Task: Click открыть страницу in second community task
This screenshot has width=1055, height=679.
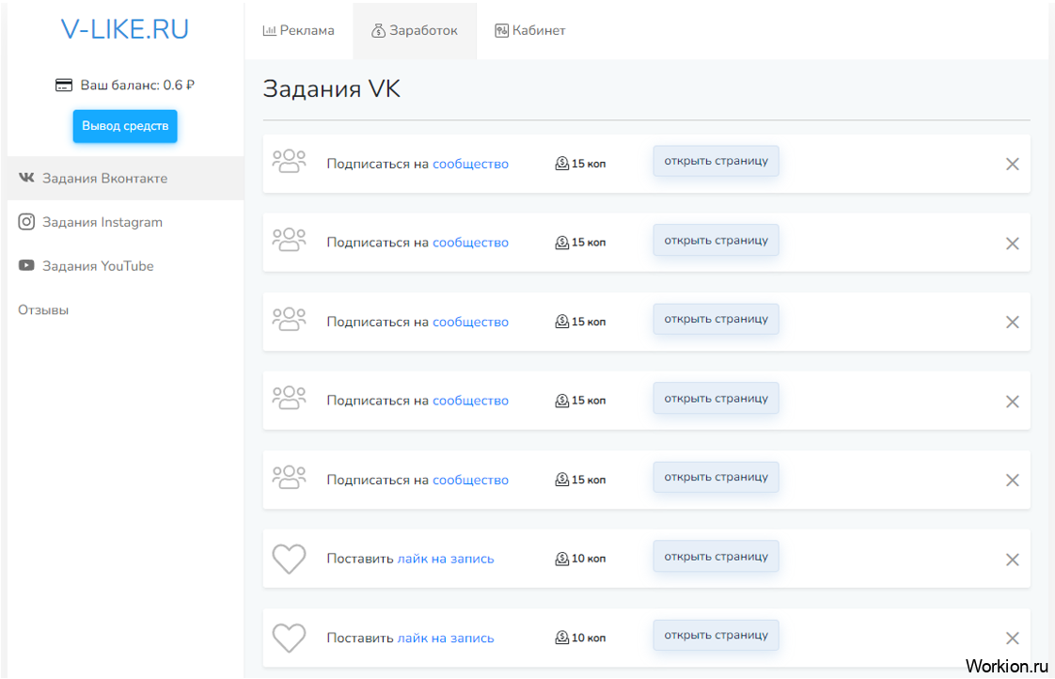Action: pyautogui.click(x=716, y=240)
